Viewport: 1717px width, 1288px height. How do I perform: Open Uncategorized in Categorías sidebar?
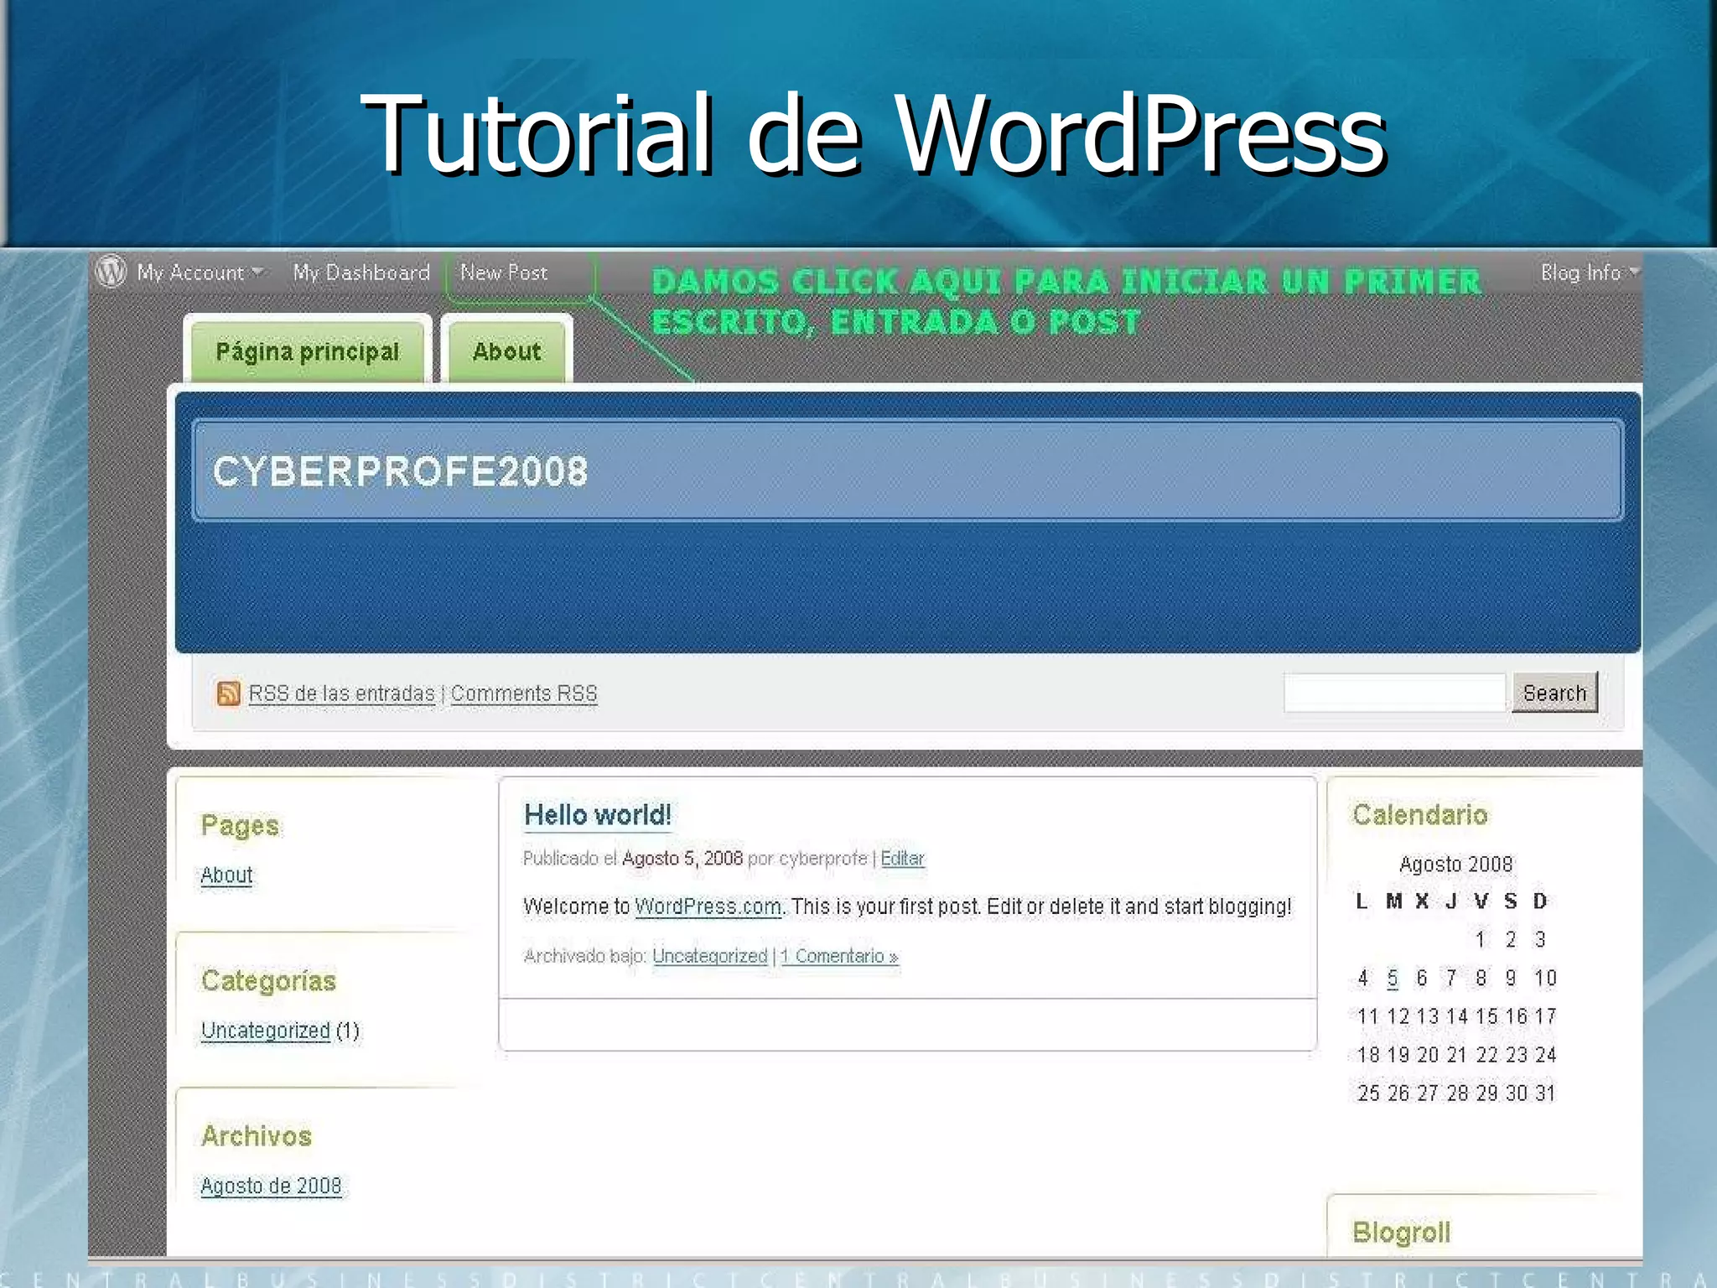266,1030
